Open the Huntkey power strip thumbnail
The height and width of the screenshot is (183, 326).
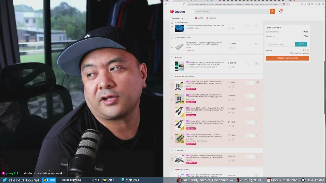(179, 47)
